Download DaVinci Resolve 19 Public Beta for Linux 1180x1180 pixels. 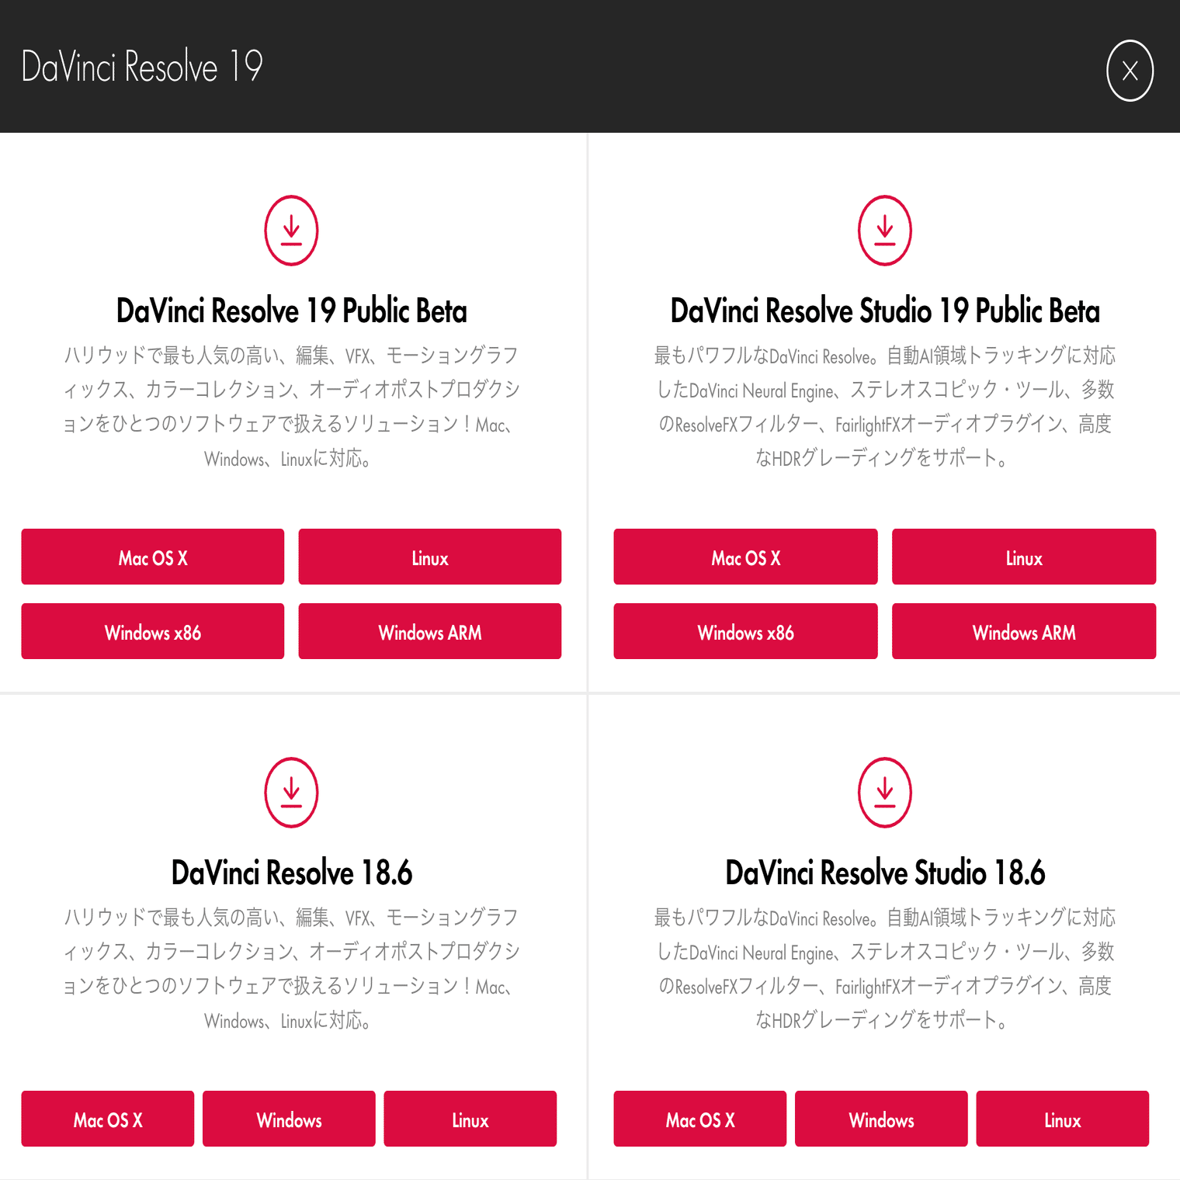429,557
